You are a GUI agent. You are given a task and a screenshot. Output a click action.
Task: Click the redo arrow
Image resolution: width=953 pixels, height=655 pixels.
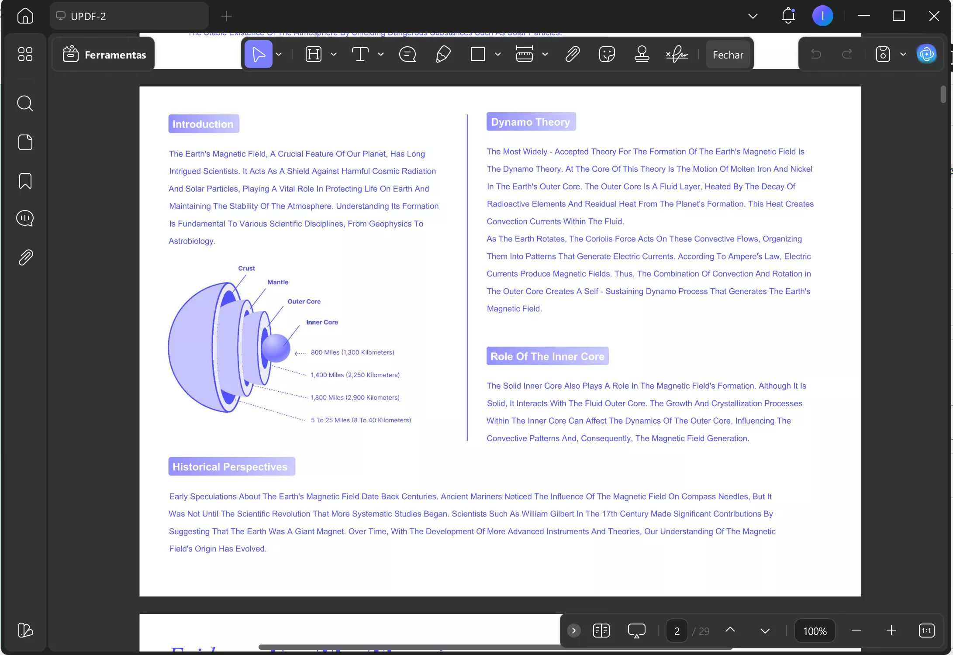click(x=847, y=54)
